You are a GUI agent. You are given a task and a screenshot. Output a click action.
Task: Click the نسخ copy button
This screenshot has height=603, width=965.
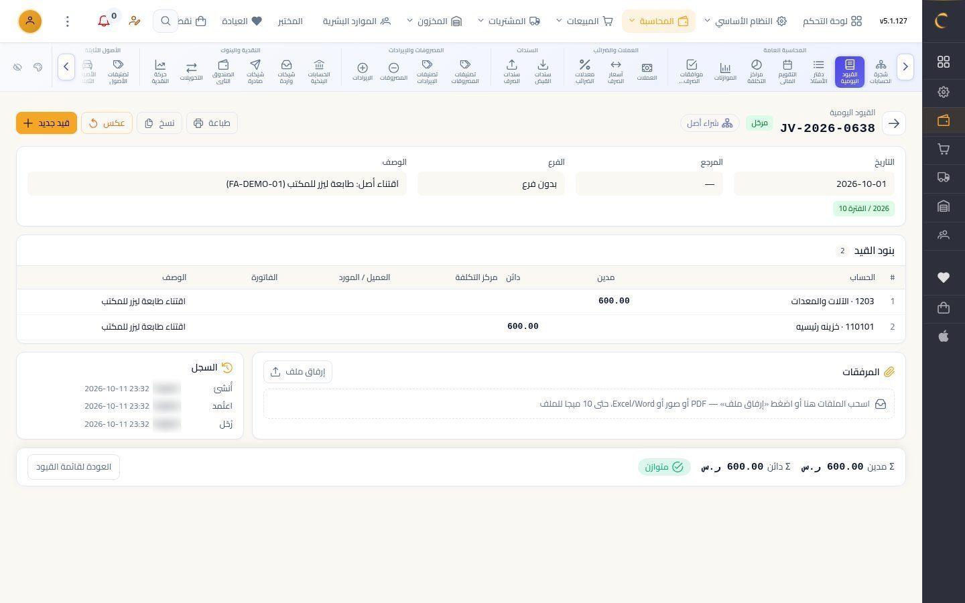tap(159, 123)
